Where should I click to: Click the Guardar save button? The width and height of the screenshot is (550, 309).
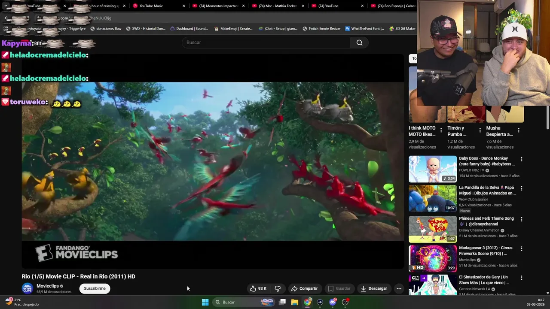(x=339, y=288)
